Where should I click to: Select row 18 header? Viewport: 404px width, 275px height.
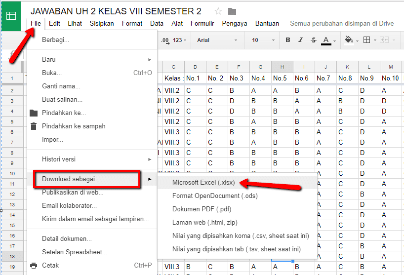(12, 256)
